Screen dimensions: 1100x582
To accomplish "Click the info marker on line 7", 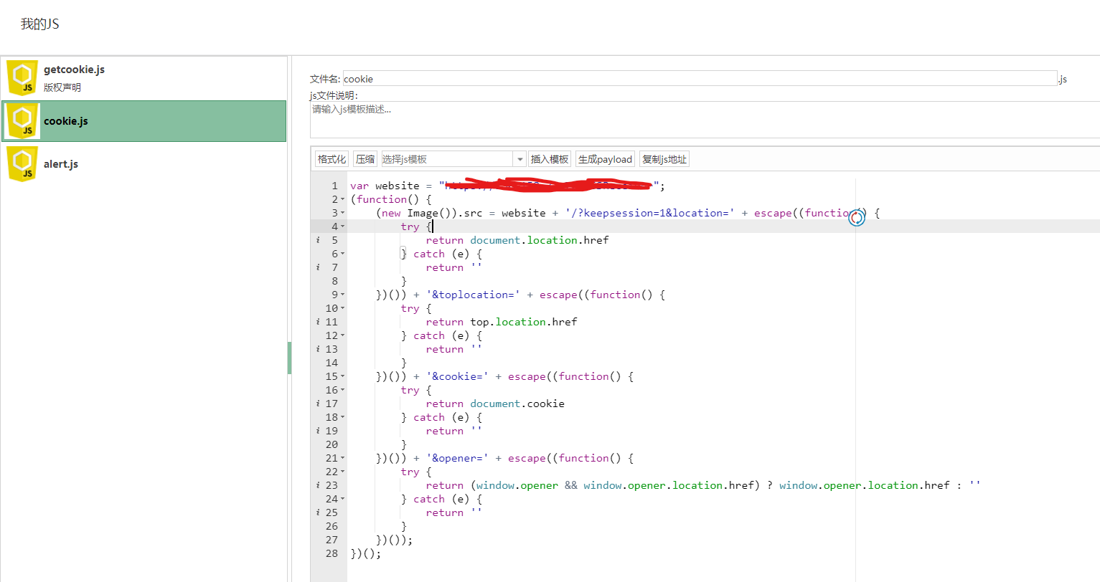I will [318, 268].
